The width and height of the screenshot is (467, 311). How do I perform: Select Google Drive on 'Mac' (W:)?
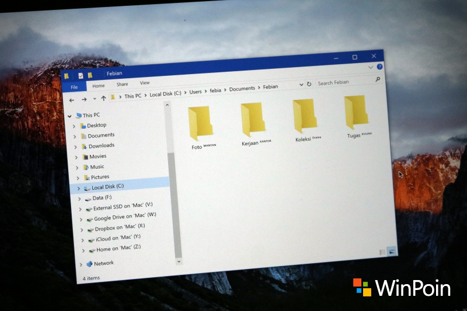(121, 217)
